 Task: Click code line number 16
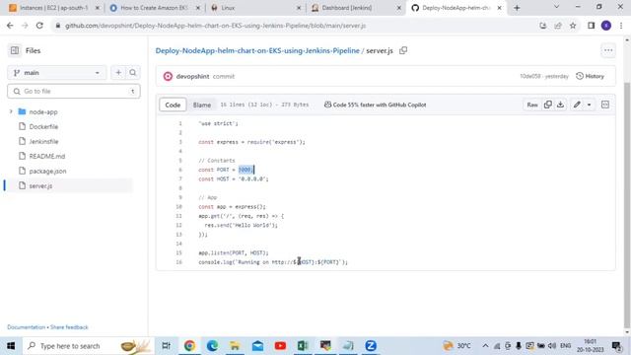coord(179,262)
